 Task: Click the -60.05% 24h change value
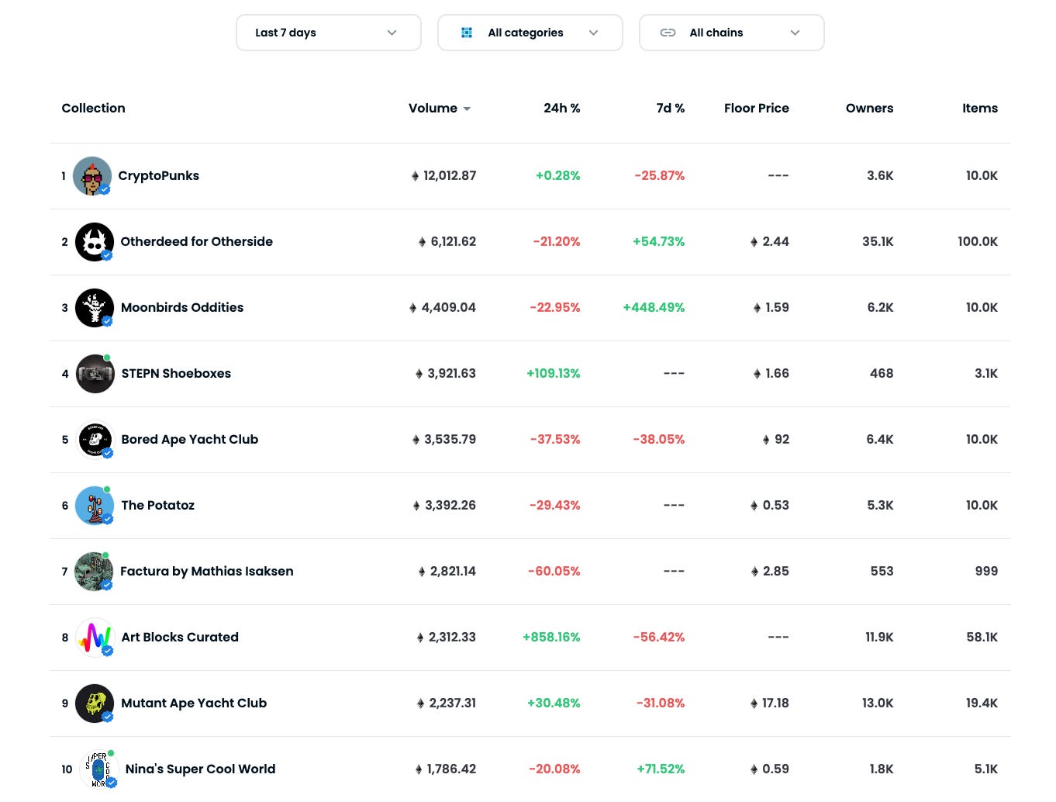click(x=554, y=572)
